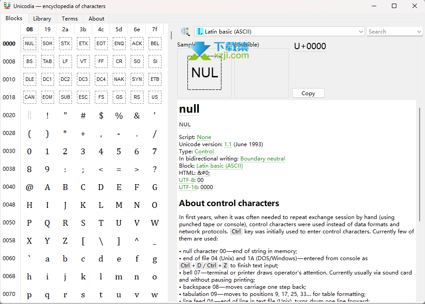Image resolution: width=425 pixels, height=304 pixels.
Task: Open the UTF-8 term link
Action: [187, 180]
